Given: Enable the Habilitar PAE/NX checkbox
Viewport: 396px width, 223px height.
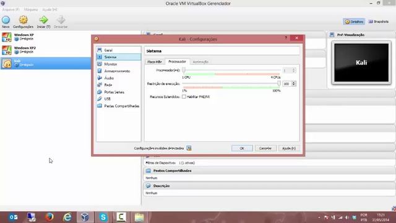Looking at the screenshot, I should click(x=184, y=97).
